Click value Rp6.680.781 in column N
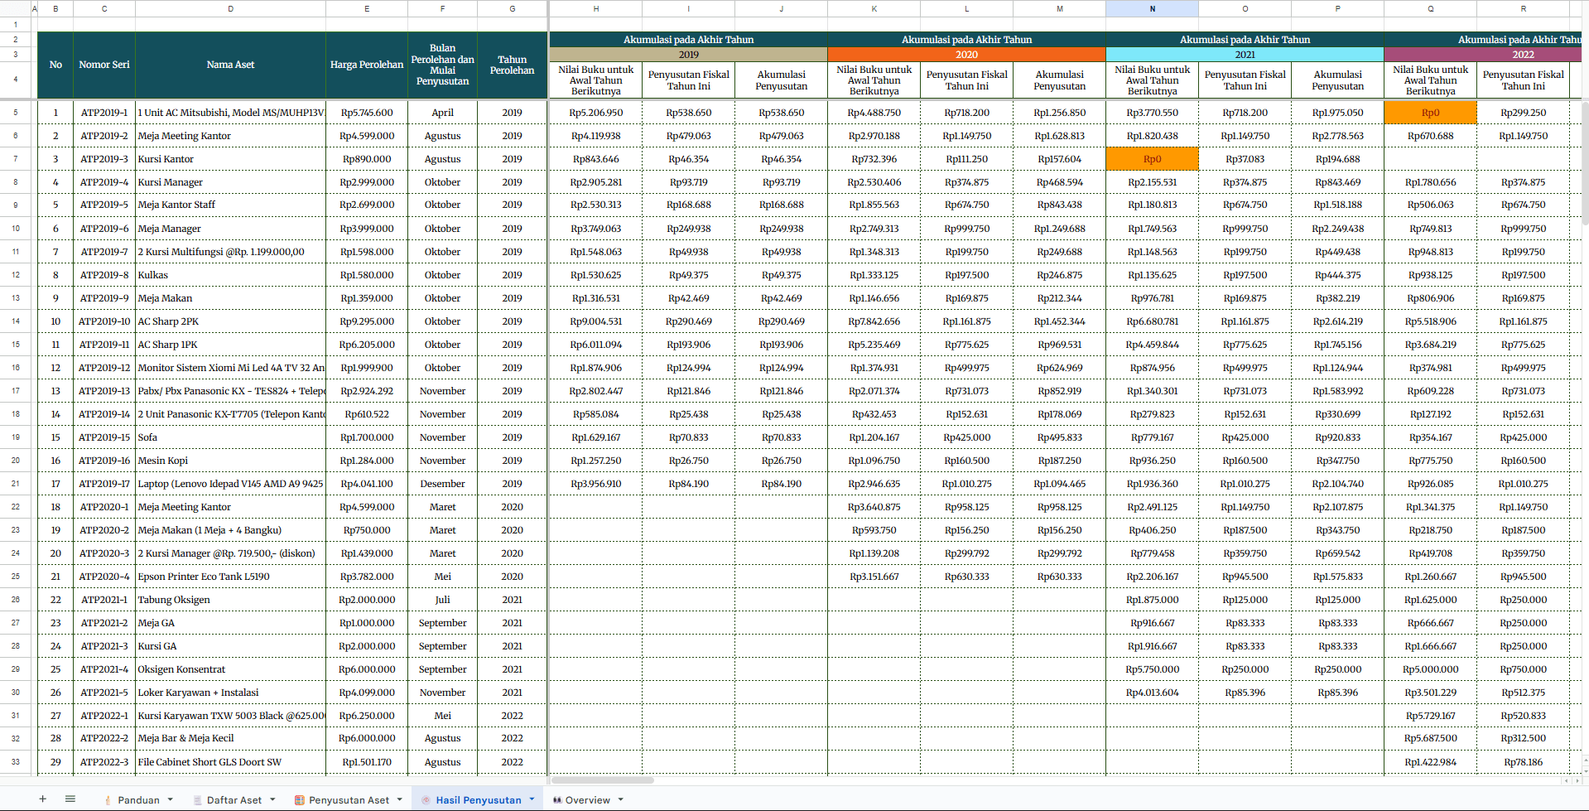This screenshot has height=811, width=1589. click(1152, 321)
